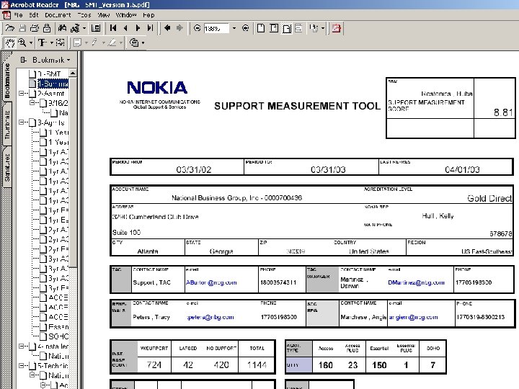Select the Fit in Window page icon
The height and width of the screenshot is (389, 519).
pos(274,28)
